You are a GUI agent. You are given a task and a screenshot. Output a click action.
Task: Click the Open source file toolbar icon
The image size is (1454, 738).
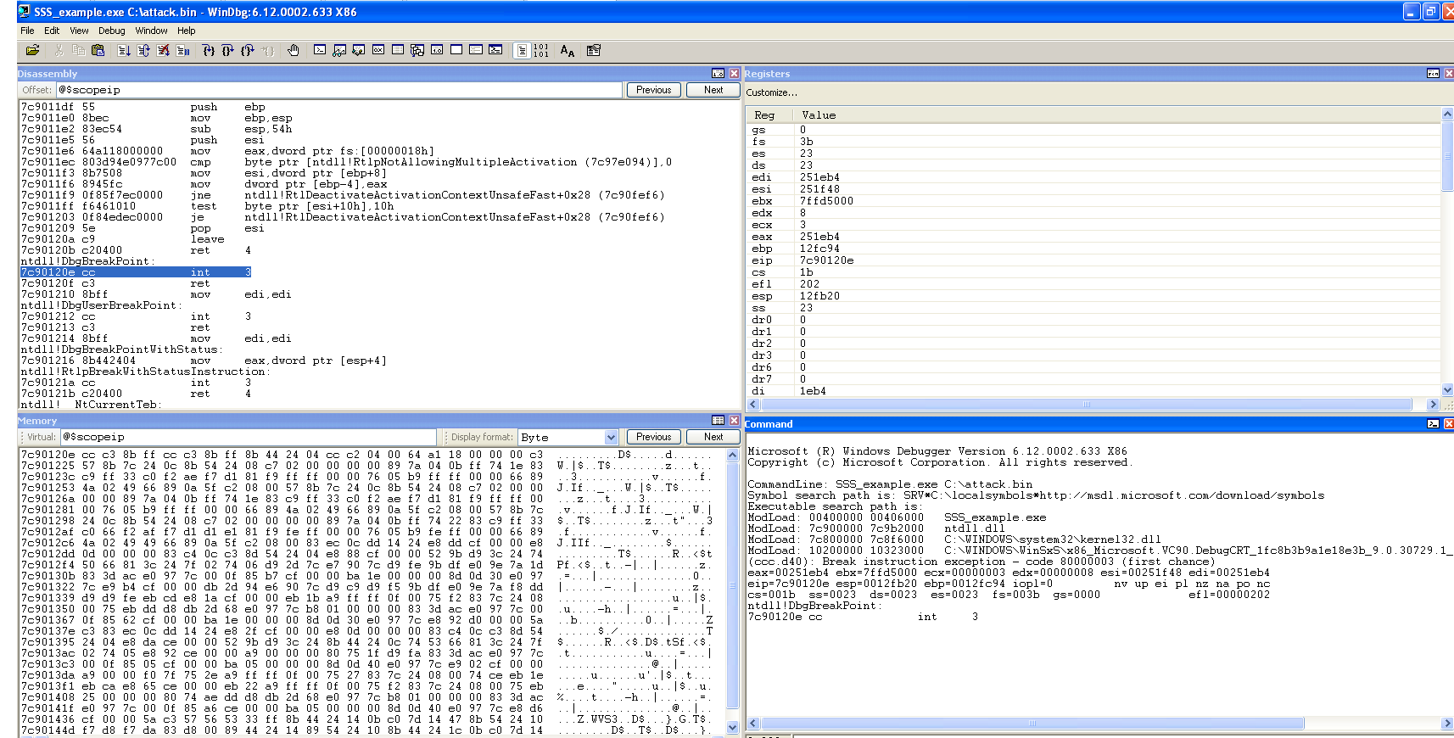33,51
